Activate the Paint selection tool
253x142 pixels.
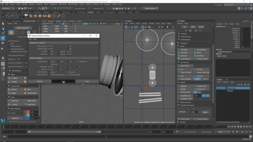[x=3, y=33]
